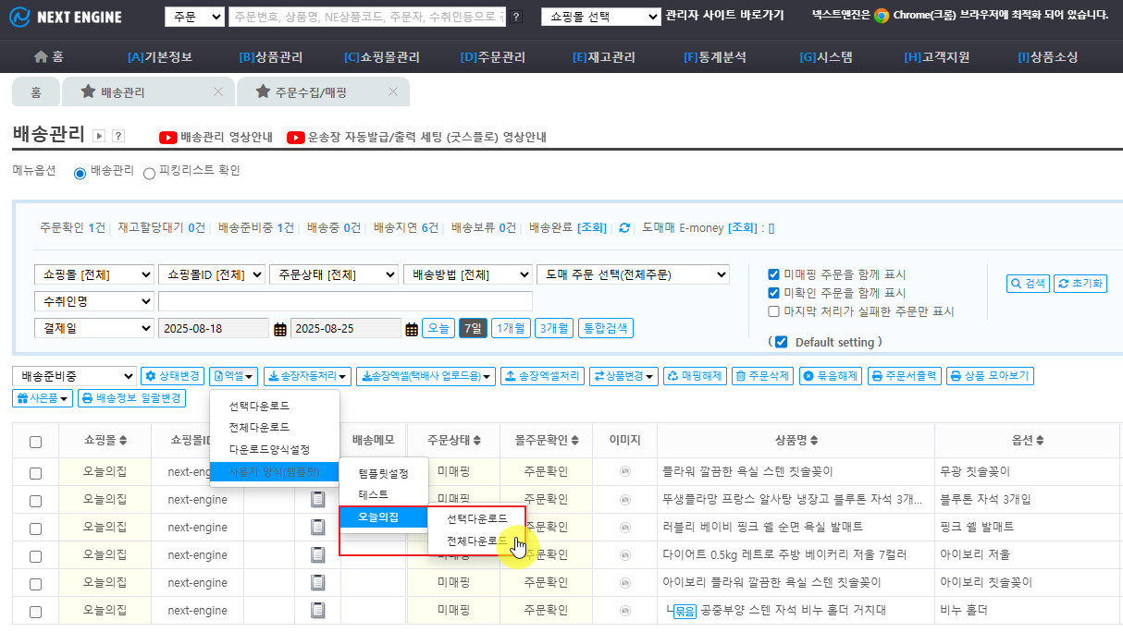Screen dimensions: 1123x632
Task: Click the play icon next to 배송관리 title
Action: pyautogui.click(x=100, y=136)
